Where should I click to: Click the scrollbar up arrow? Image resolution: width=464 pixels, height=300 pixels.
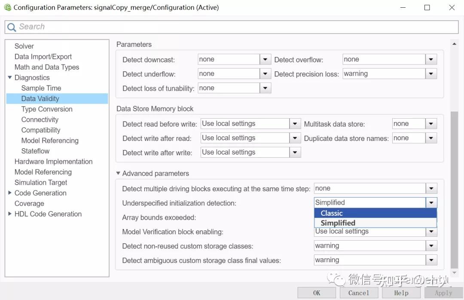454,44
